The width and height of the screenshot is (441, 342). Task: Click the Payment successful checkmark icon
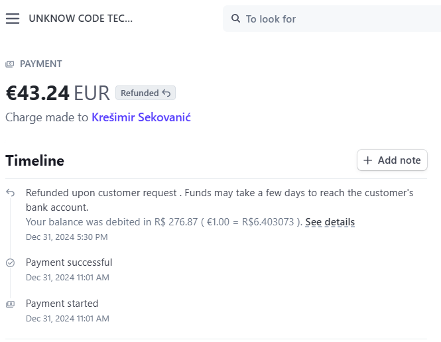pos(11,262)
